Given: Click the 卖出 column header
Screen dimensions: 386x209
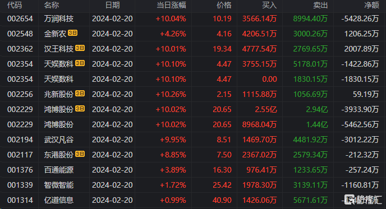Looking at the screenshot, I should [320, 5].
